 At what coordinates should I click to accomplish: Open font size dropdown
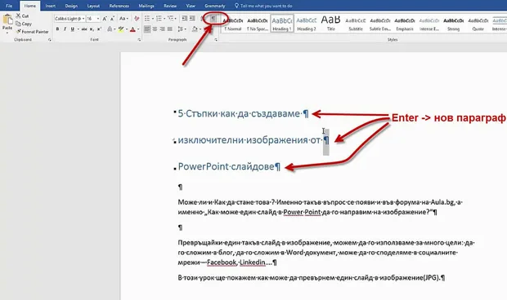98,19
